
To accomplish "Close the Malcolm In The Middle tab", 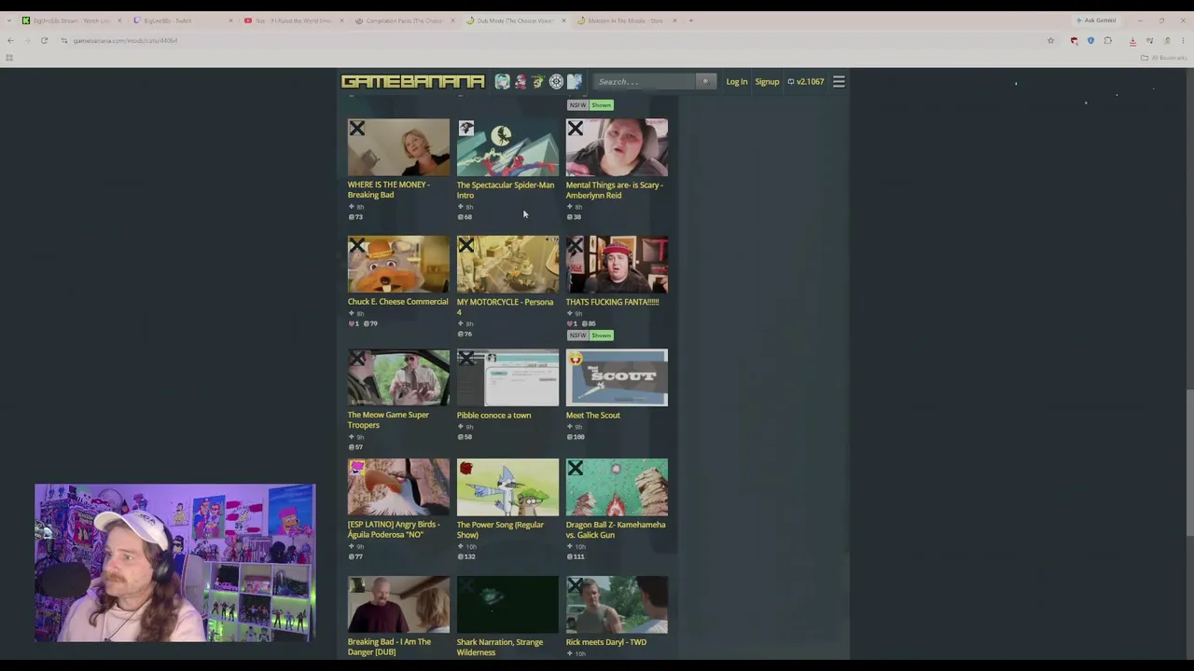I will point(674,21).
